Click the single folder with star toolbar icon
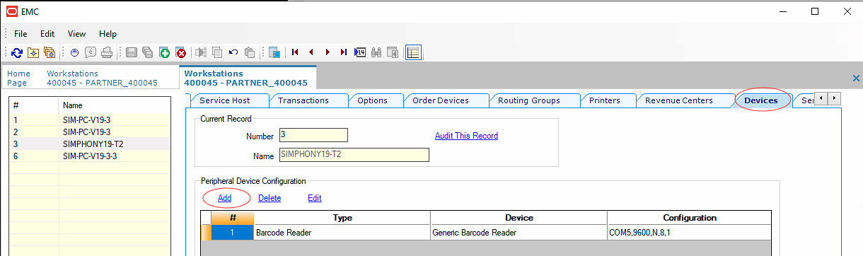This screenshot has width=863, height=256. point(33,52)
